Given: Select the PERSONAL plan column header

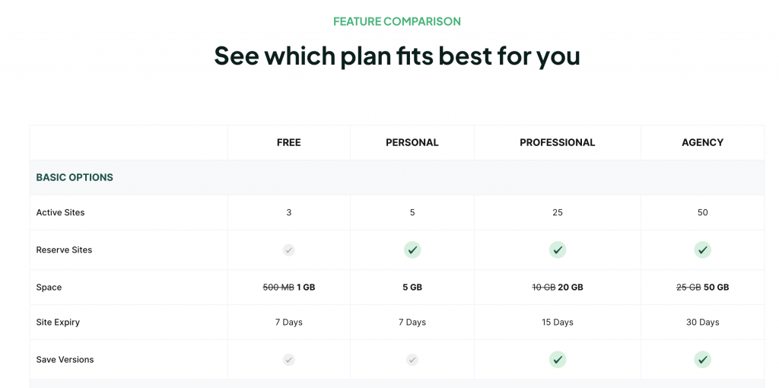Looking at the screenshot, I should coord(412,142).
